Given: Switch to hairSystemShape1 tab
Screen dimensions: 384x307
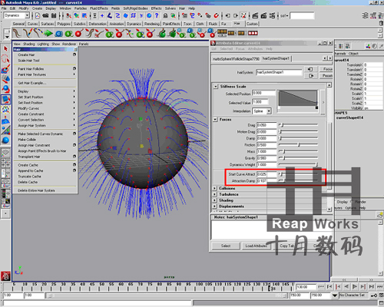Looking at the screenshot, I should tap(276, 58).
